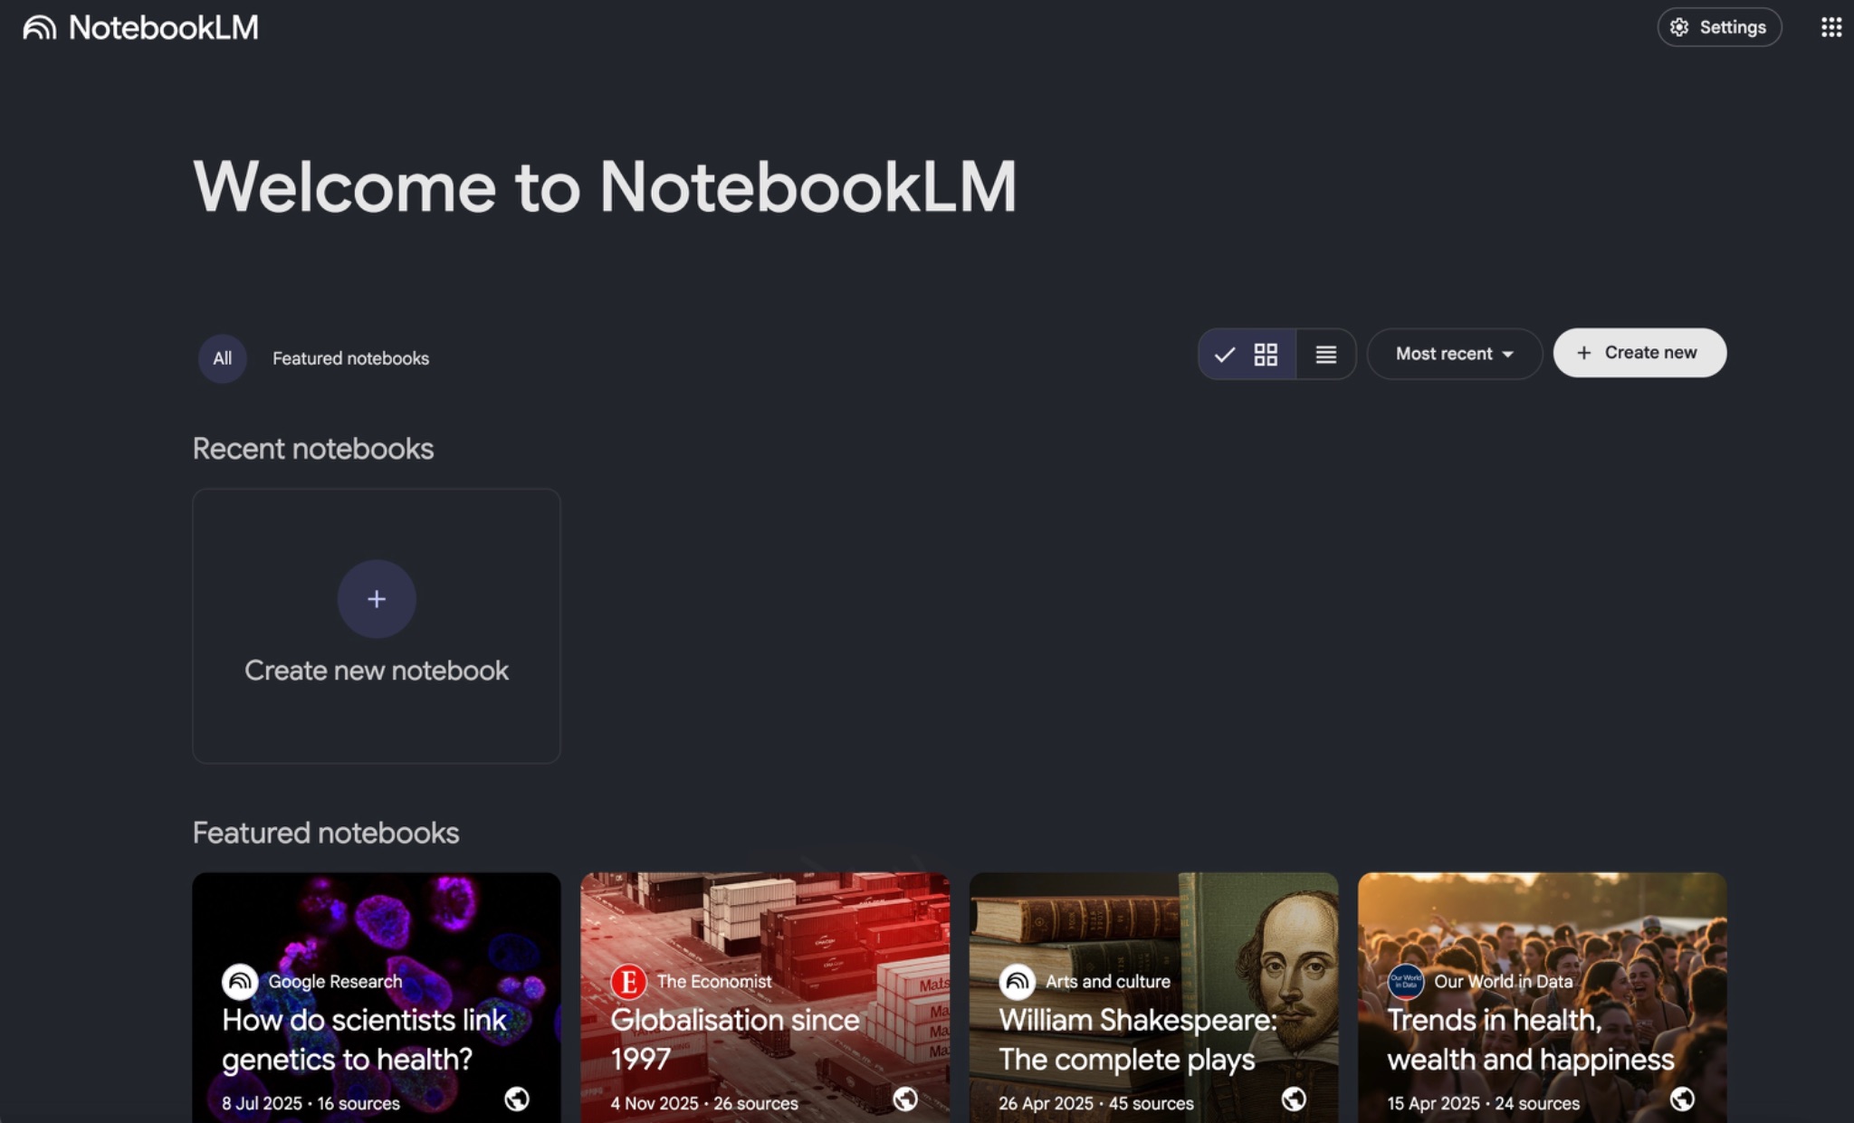The width and height of the screenshot is (1854, 1123).
Task: Click The Economist publisher icon
Action: click(x=628, y=981)
